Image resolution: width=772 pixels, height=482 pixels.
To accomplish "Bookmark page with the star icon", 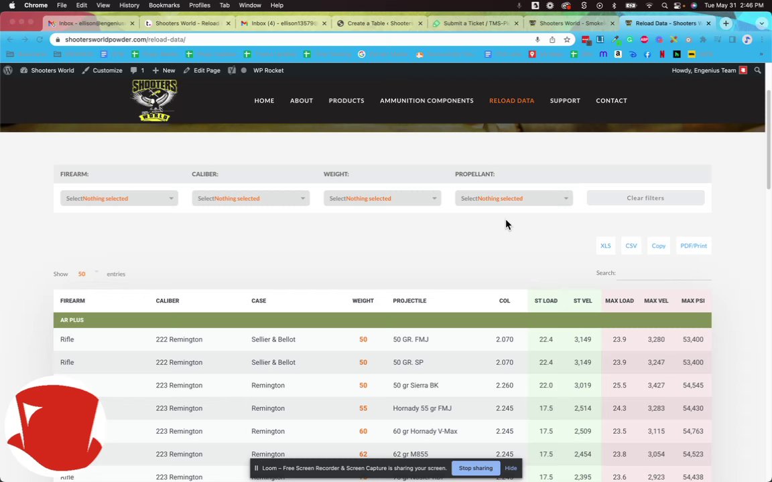I will (x=567, y=39).
